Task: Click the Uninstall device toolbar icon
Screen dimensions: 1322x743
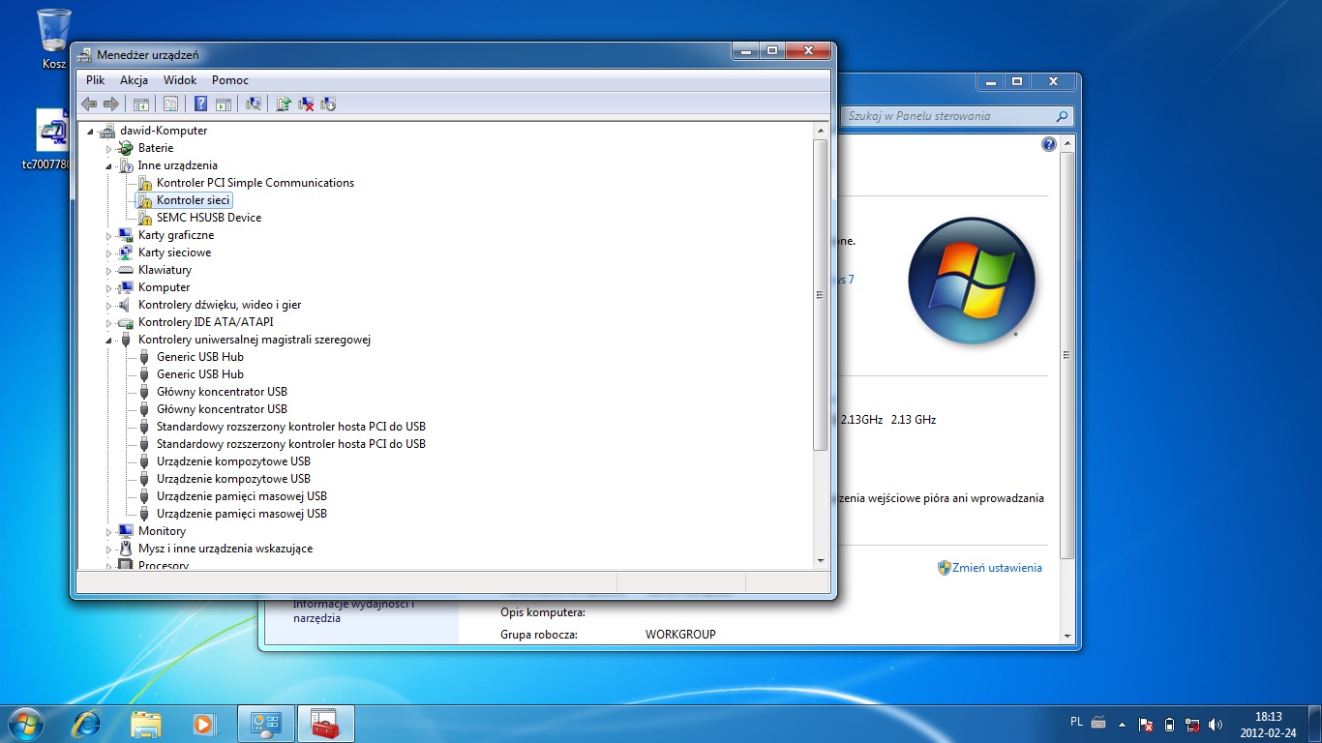Action: [x=306, y=104]
